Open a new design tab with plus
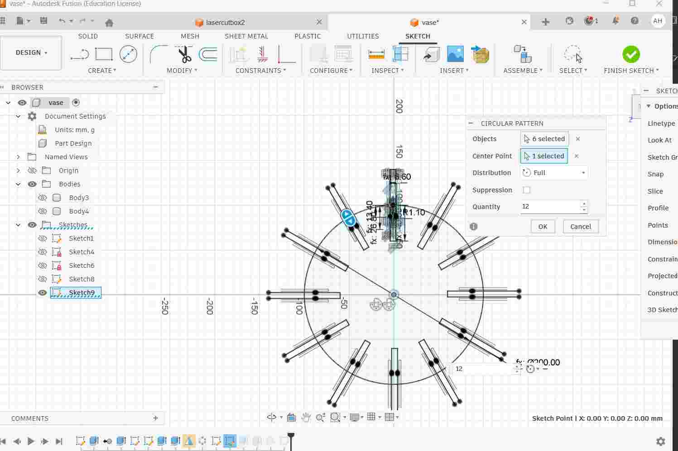Screen dimensions: 678x451 pyautogui.click(x=546, y=22)
